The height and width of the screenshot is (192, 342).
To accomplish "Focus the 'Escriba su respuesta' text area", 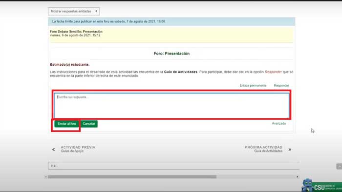I will point(171,105).
